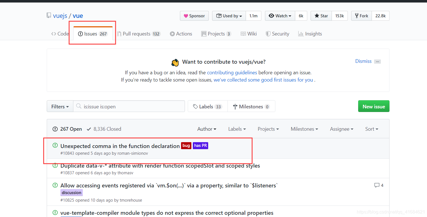Click the Sponsor button
Viewport: 427px width, 217px height.
(194, 16)
